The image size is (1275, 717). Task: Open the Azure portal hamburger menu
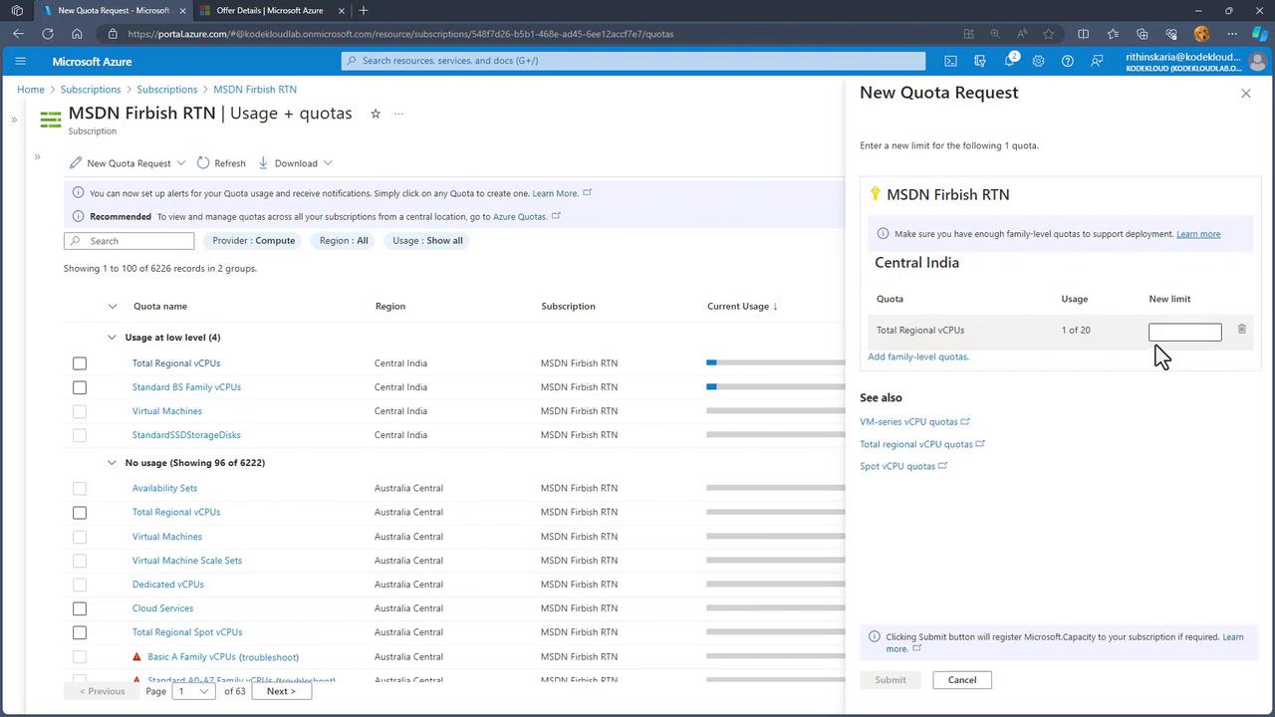tap(20, 61)
